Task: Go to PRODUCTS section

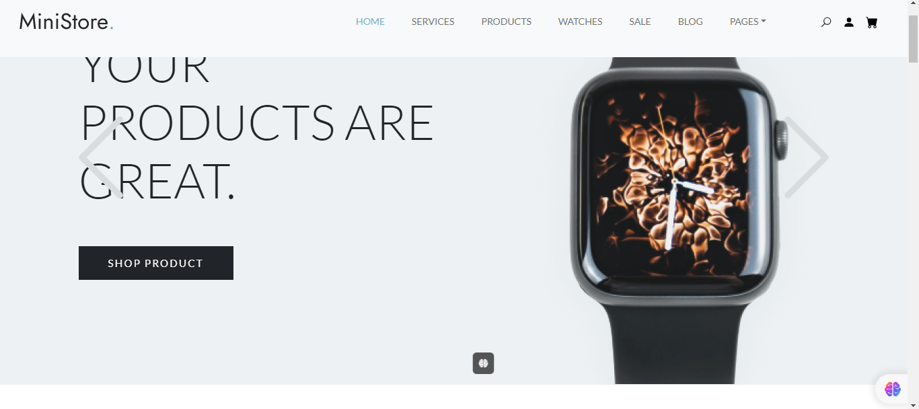Action: tap(506, 22)
